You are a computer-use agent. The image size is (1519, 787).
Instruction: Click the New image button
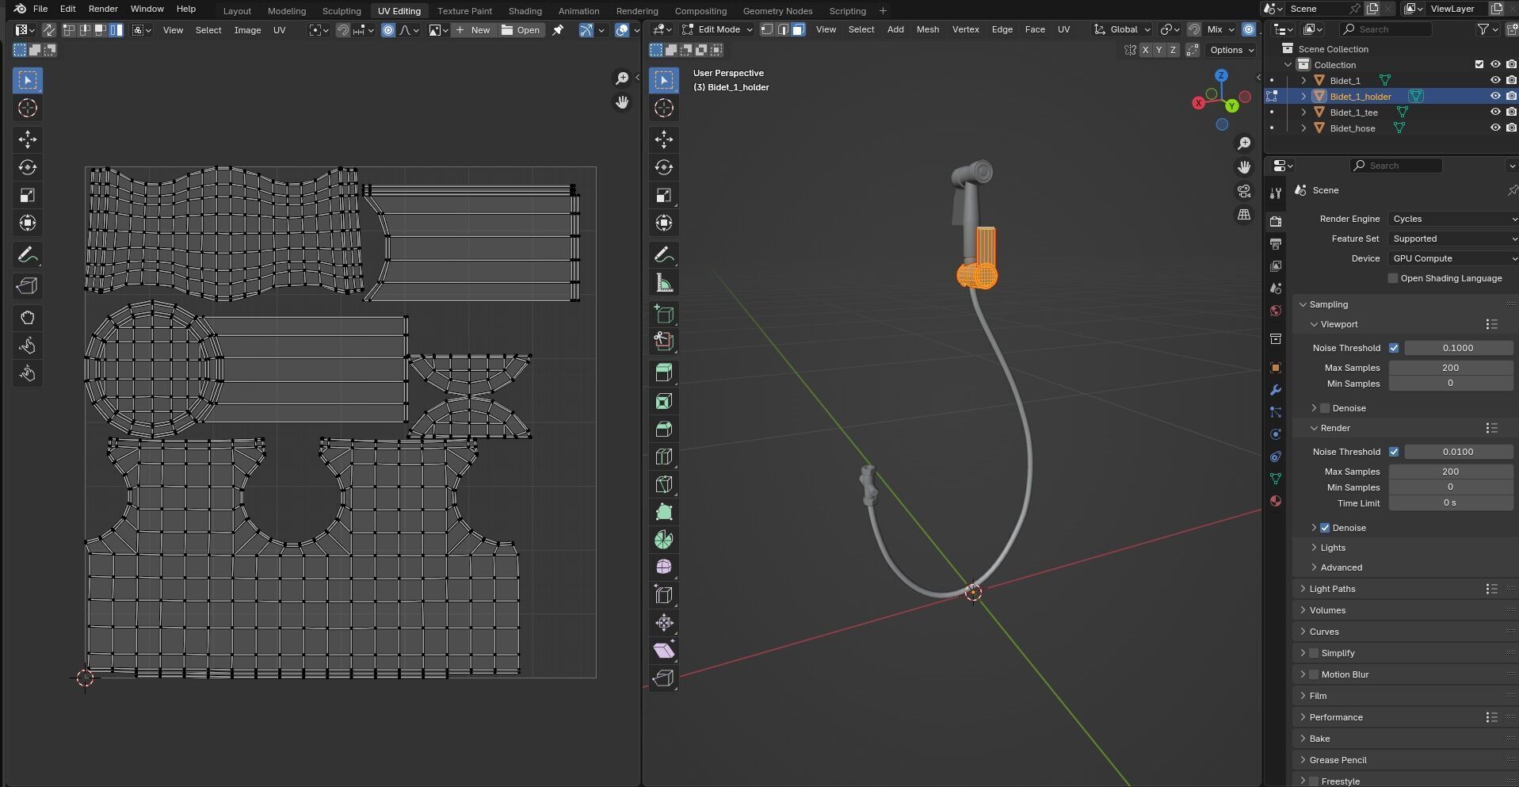tap(473, 30)
